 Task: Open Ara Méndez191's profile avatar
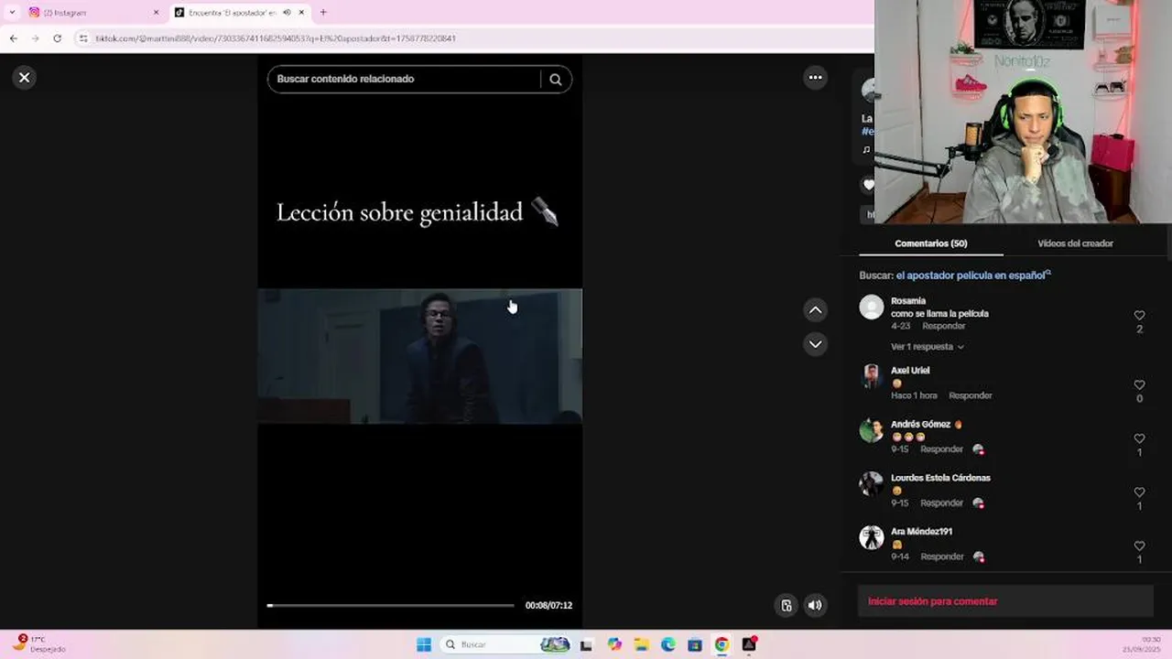pyautogui.click(x=872, y=538)
